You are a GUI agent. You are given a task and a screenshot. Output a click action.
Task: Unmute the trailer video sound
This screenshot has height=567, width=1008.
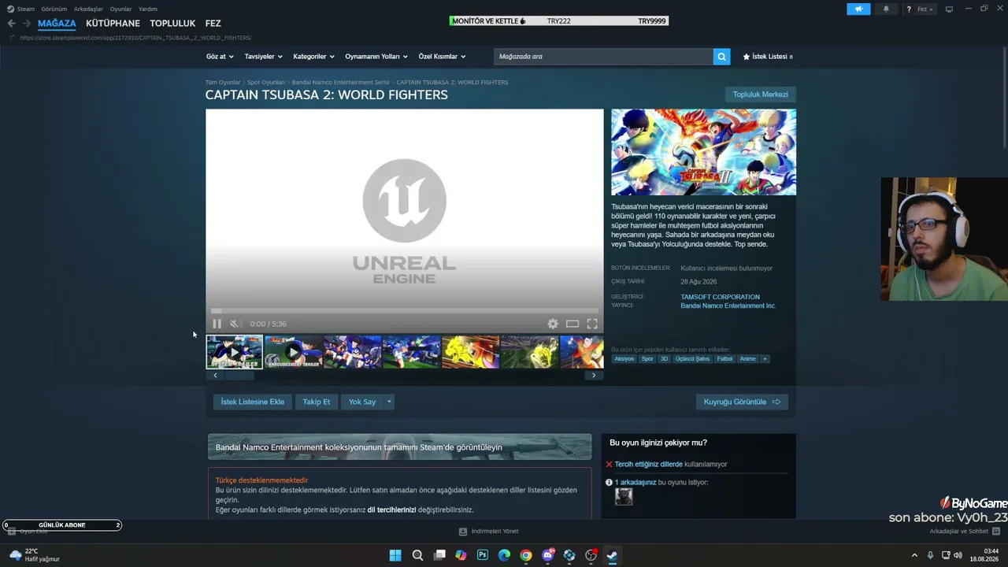click(235, 324)
